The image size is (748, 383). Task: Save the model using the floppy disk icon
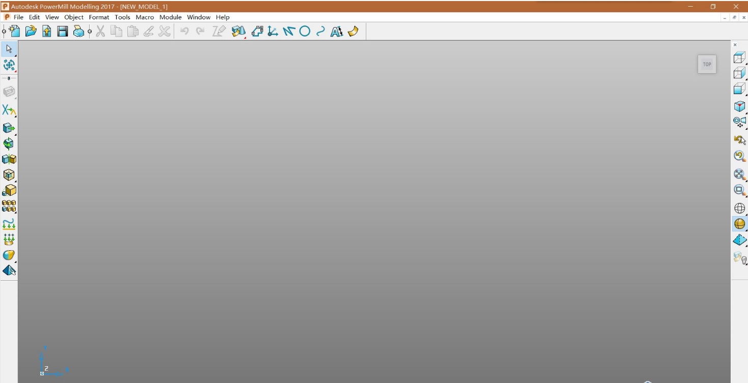tap(63, 32)
